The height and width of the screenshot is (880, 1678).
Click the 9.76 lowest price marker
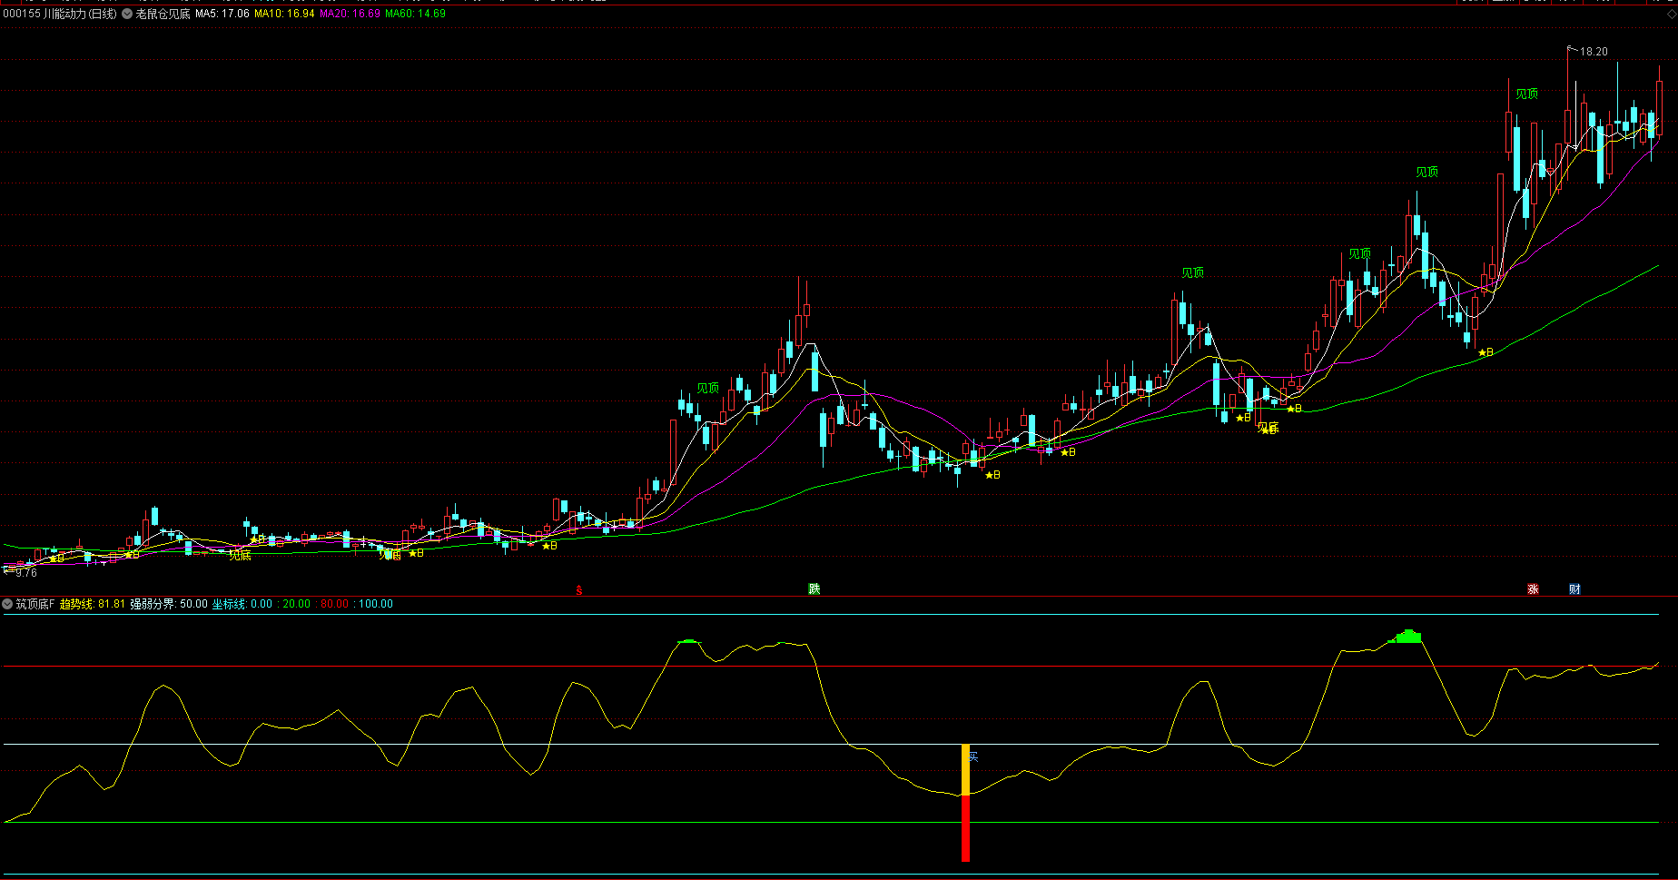tap(26, 573)
